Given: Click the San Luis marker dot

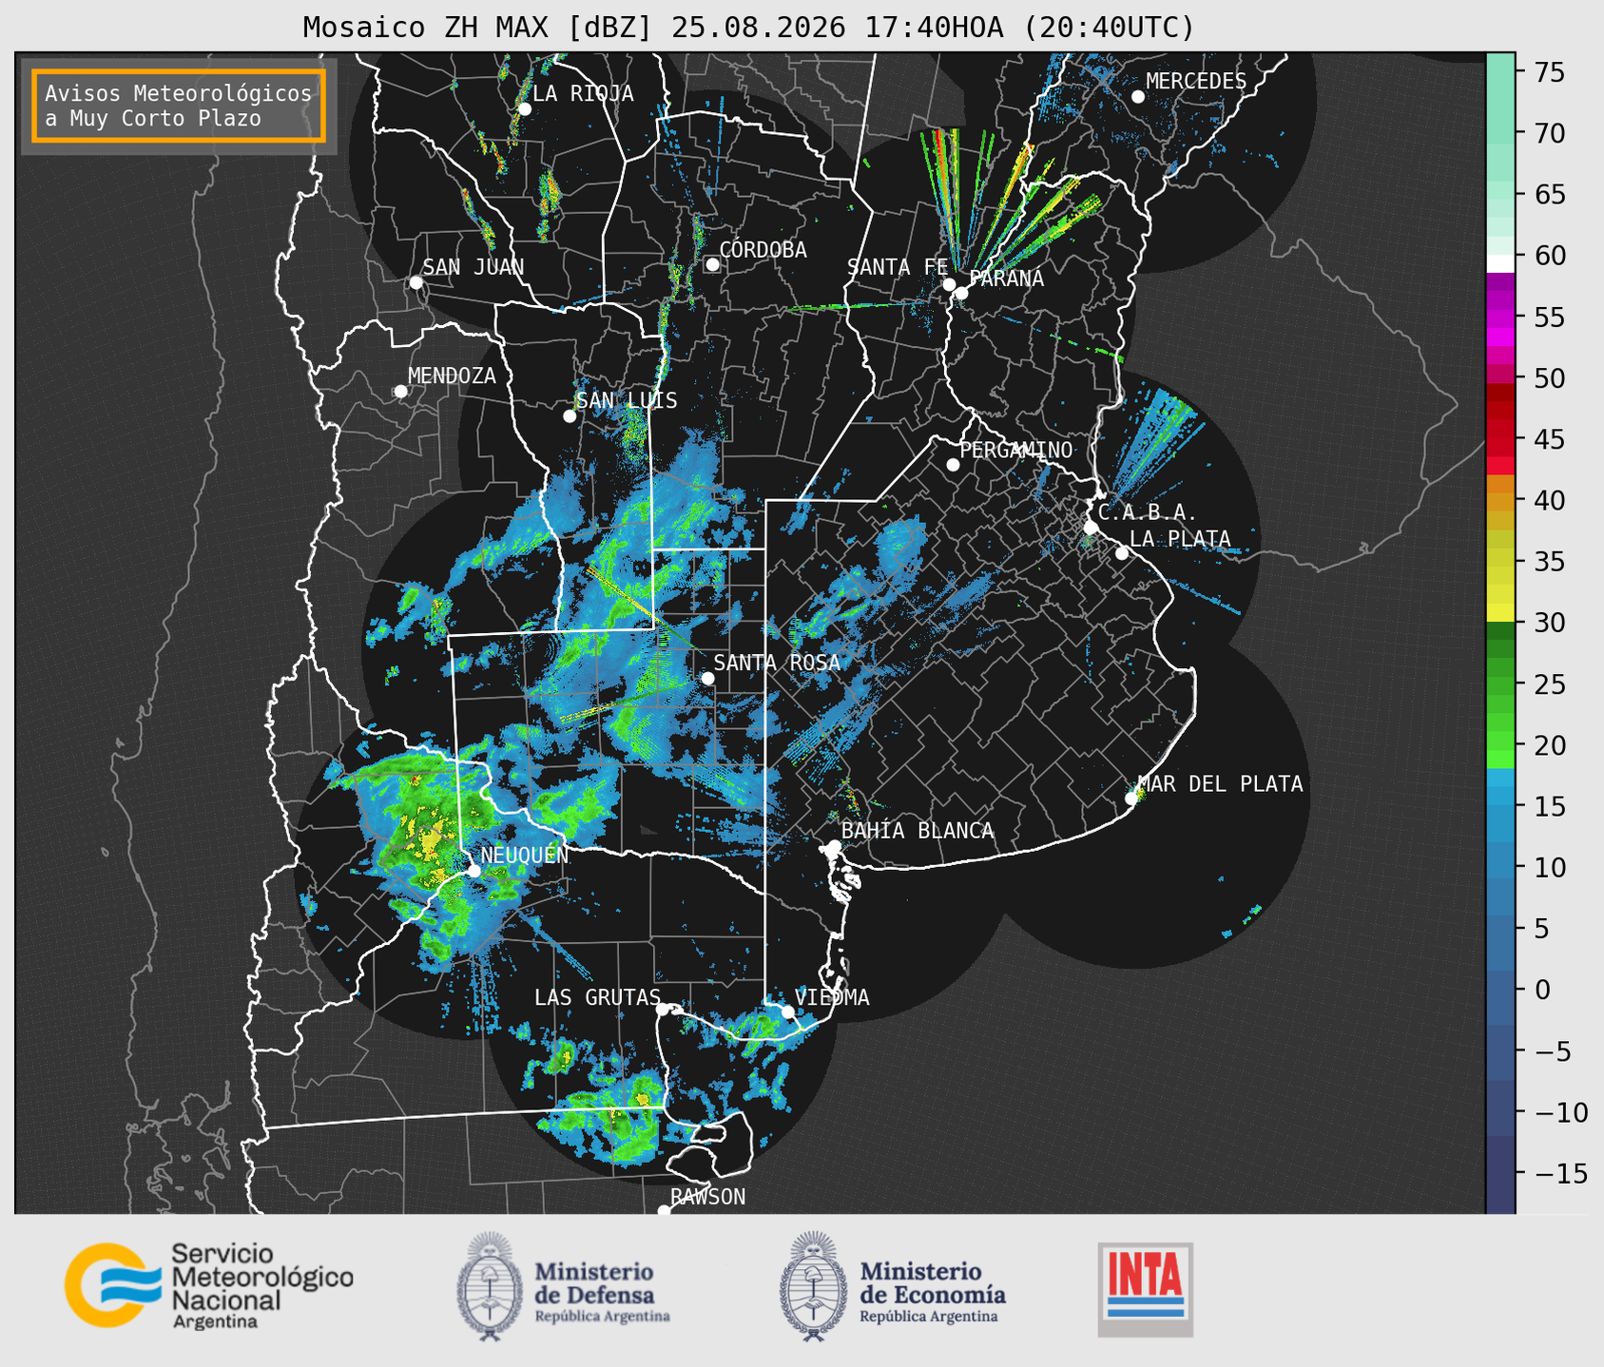Looking at the screenshot, I should pos(570,416).
